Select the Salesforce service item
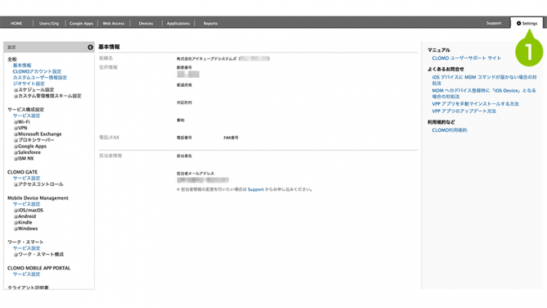547x308 pixels. pos(29,152)
